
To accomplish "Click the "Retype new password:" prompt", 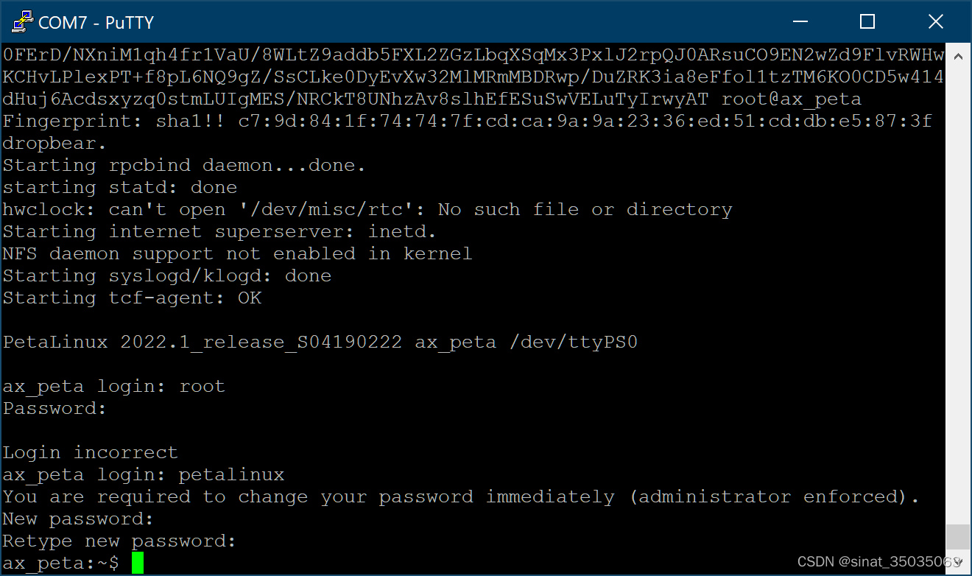I will [x=118, y=540].
